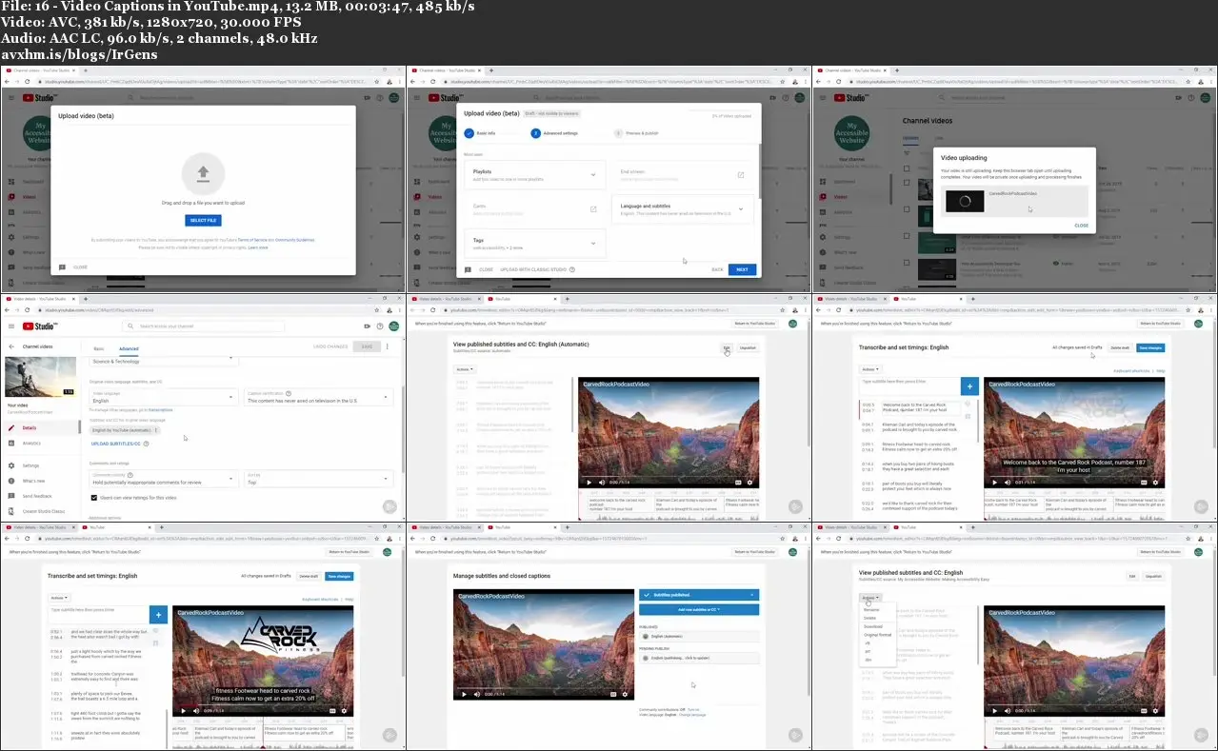Screen dimensions: 1218x751
Task: Click Unpublish on English (Automatic) subtitles page
Action: click(x=748, y=347)
